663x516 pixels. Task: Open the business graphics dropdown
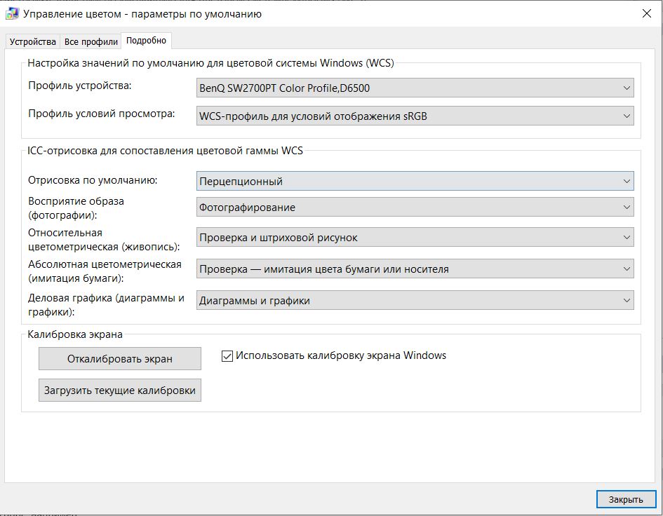(x=415, y=301)
